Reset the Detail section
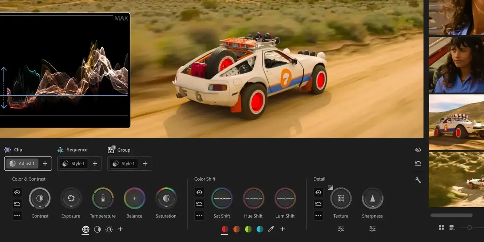Viewport: 484px width, 242px height. tap(319, 204)
